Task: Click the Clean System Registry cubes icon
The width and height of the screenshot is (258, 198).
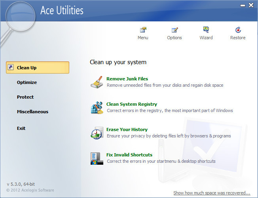Action: (x=97, y=108)
